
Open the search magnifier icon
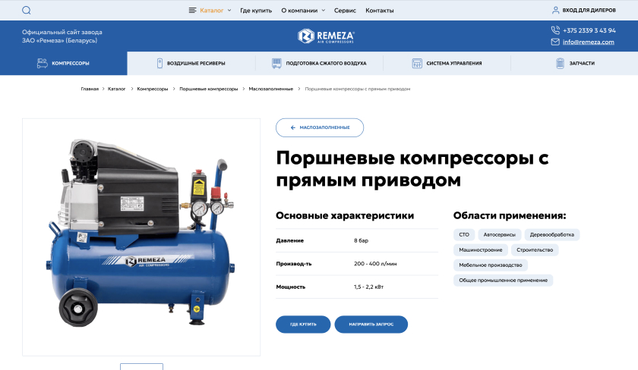pyautogui.click(x=27, y=11)
